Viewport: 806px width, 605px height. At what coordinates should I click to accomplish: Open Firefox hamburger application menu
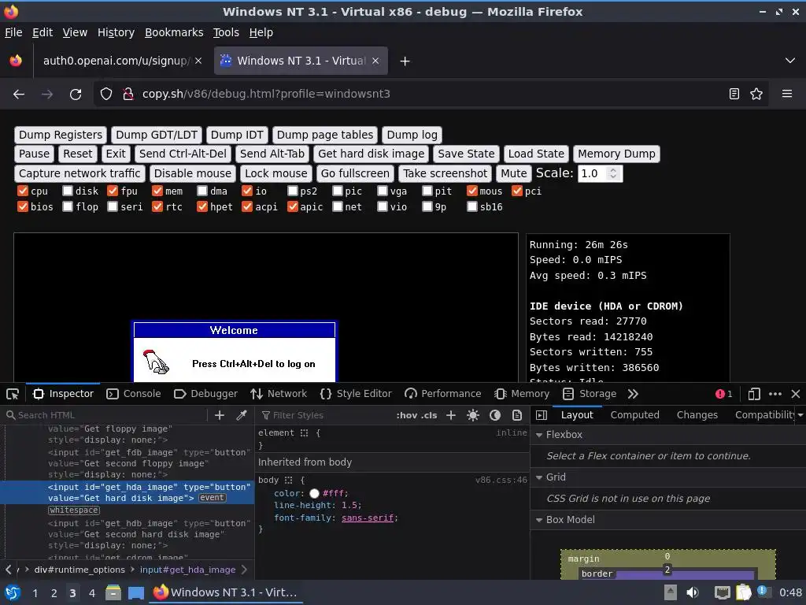tap(787, 95)
